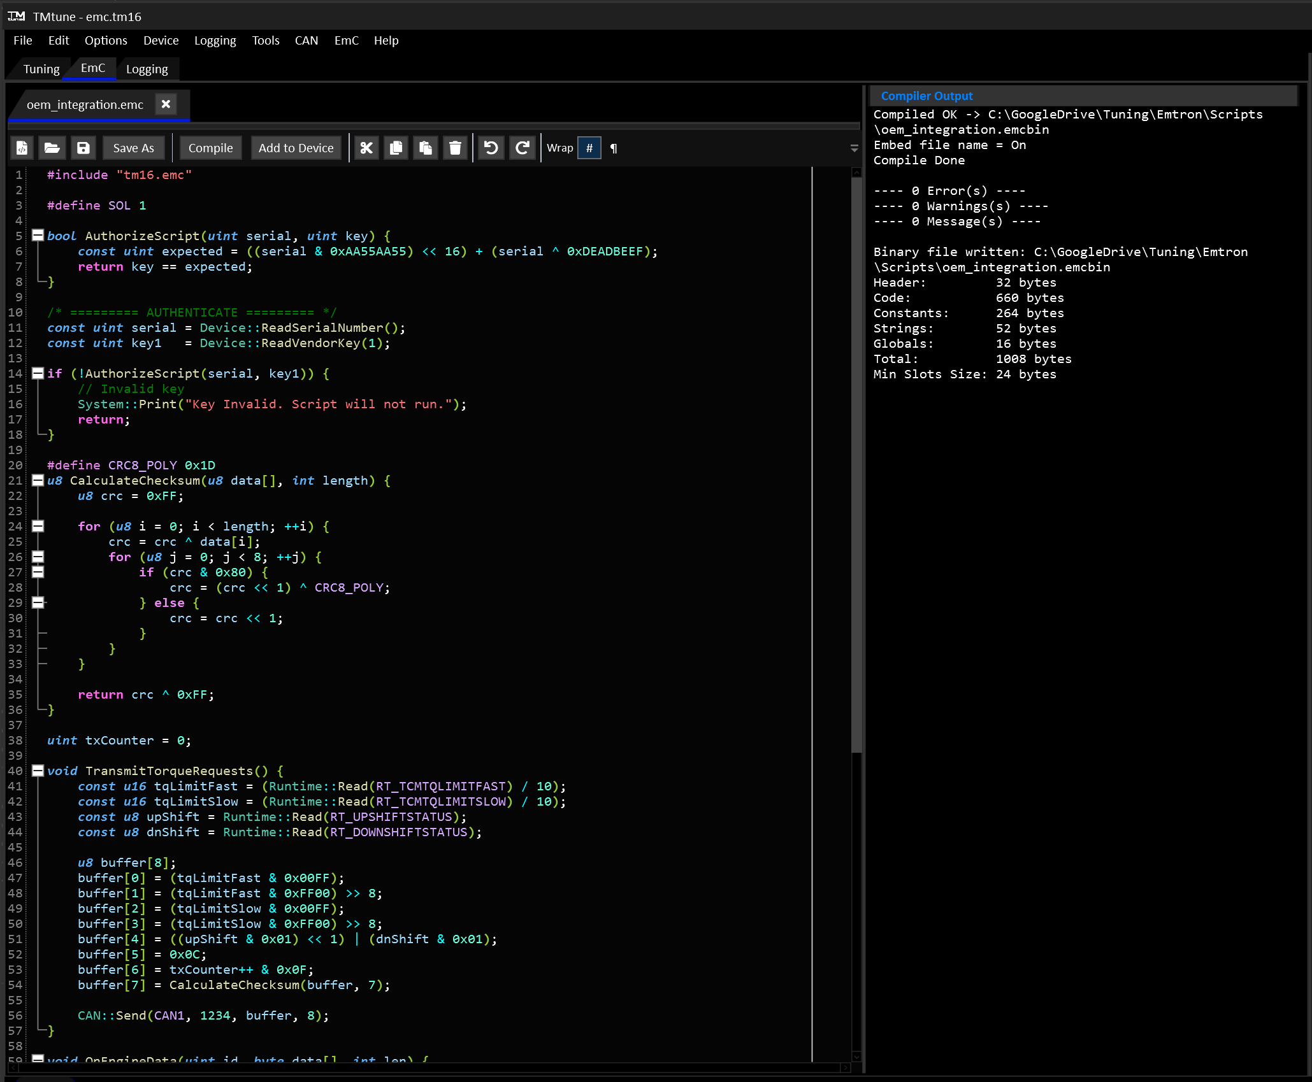The height and width of the screenshot is (1082, 1312).
Task: Copy the selection using the copy icon
Action: pyautogui.click(x=396, y=148)
